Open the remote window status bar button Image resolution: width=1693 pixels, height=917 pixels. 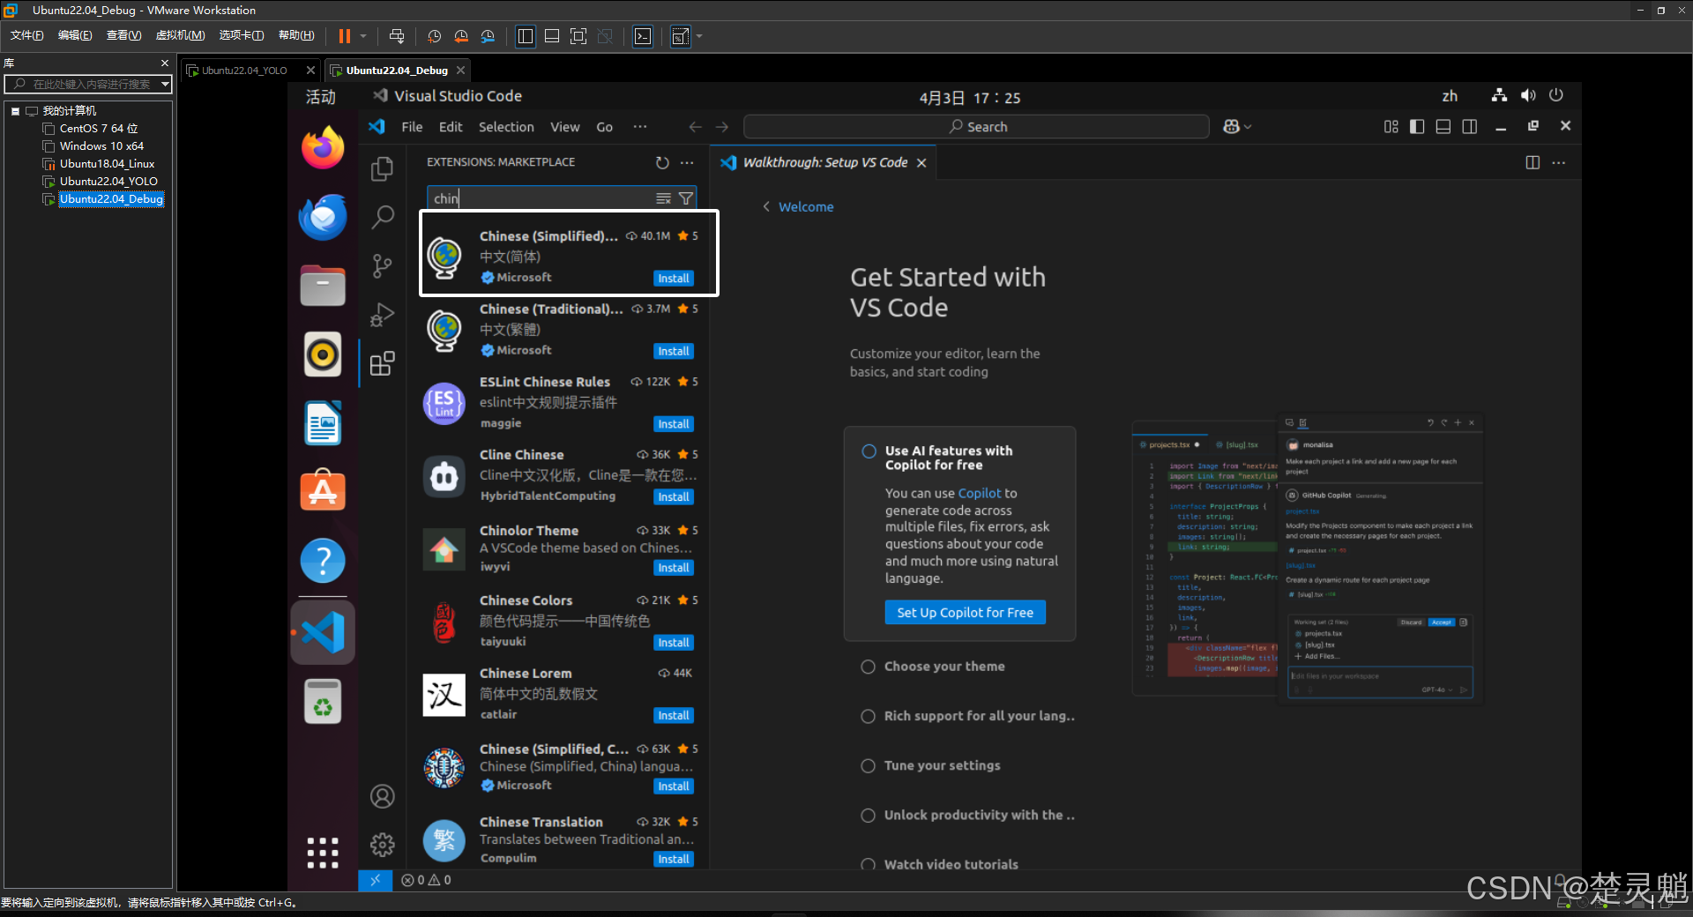point(375,880)
